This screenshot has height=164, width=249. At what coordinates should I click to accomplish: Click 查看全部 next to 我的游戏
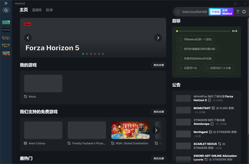(159, 65)
